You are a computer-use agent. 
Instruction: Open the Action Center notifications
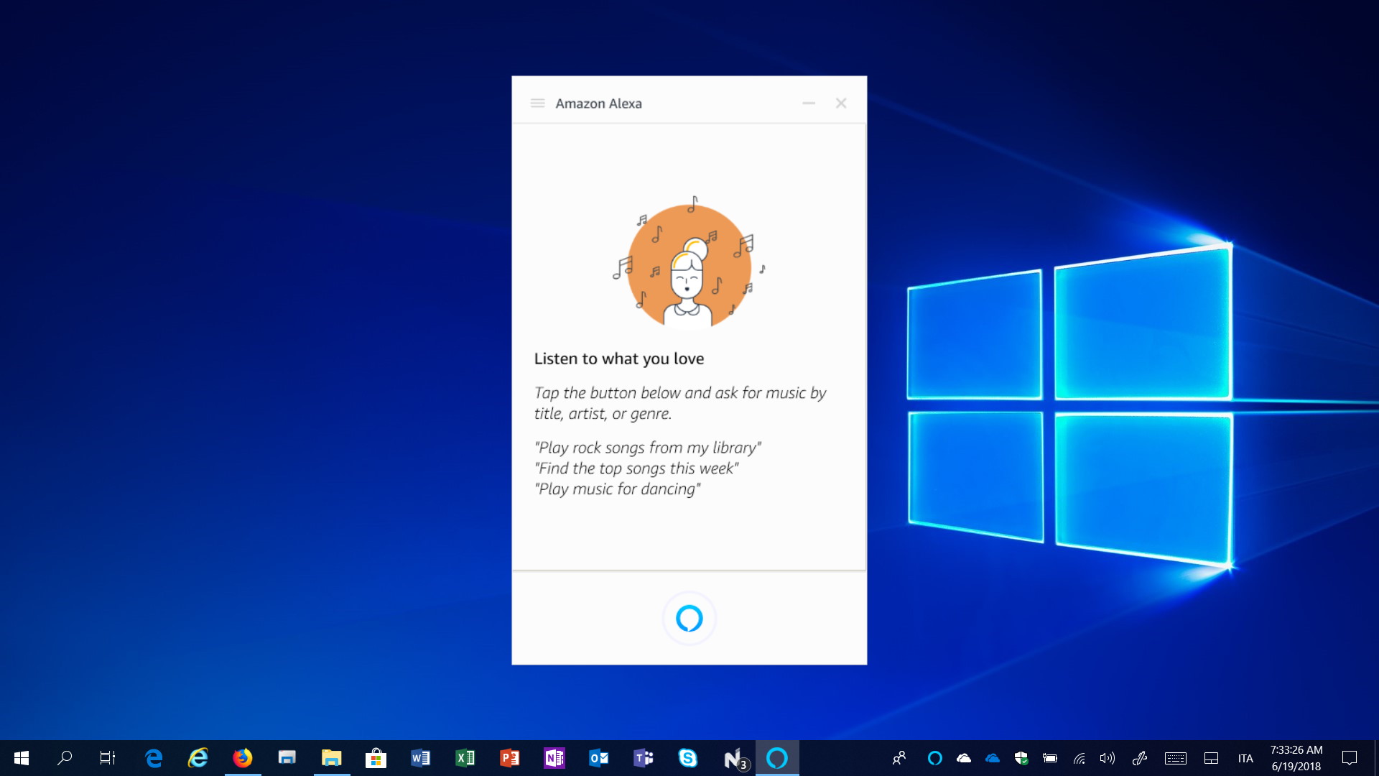pos(1350,758)
